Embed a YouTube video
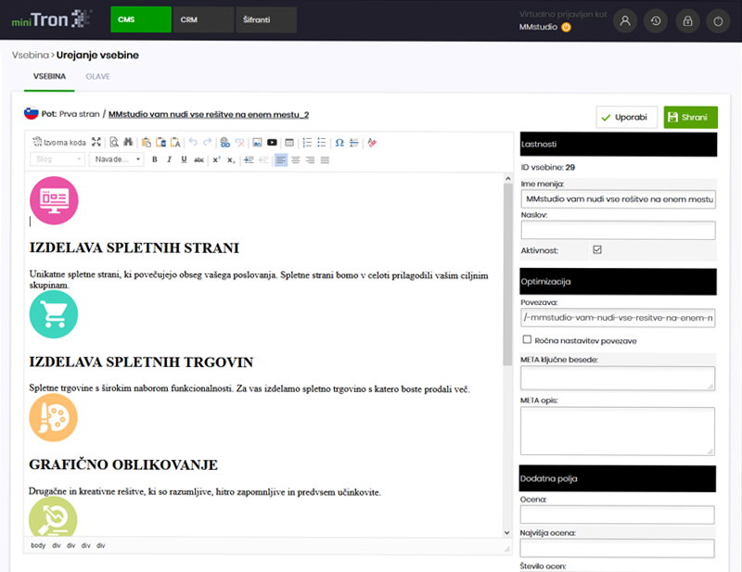The image size is (742, 572). (272, 142)
